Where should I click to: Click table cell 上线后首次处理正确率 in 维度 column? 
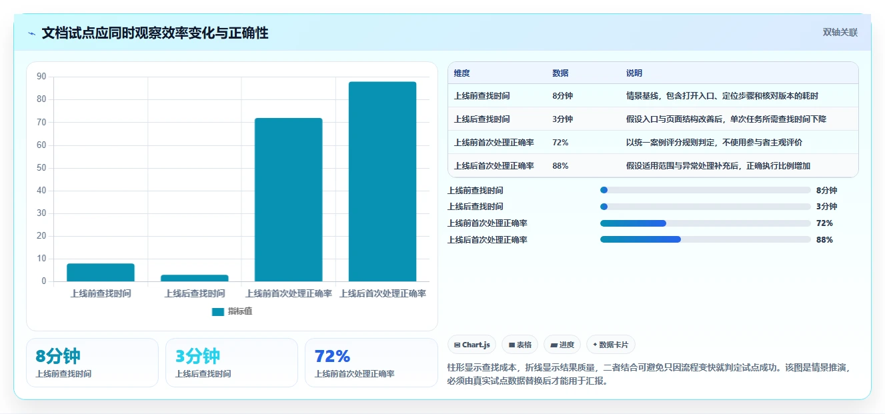tap(494, 166)
